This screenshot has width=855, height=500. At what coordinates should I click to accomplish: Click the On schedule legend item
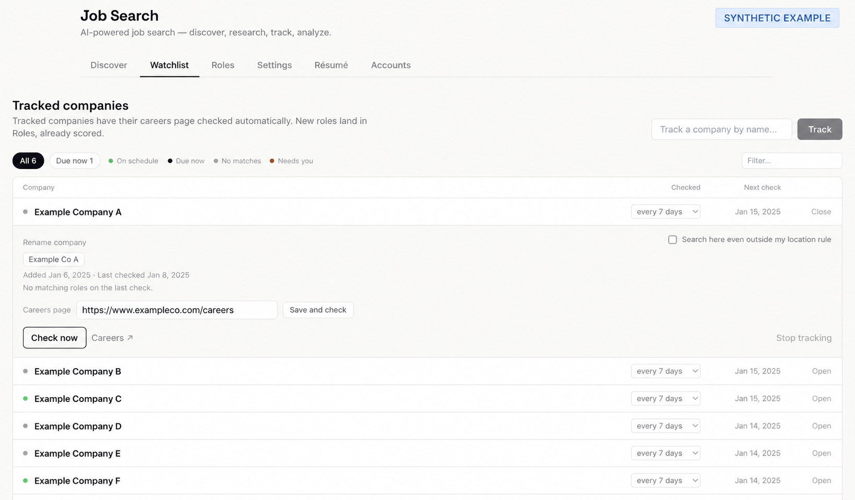(133, 161)
